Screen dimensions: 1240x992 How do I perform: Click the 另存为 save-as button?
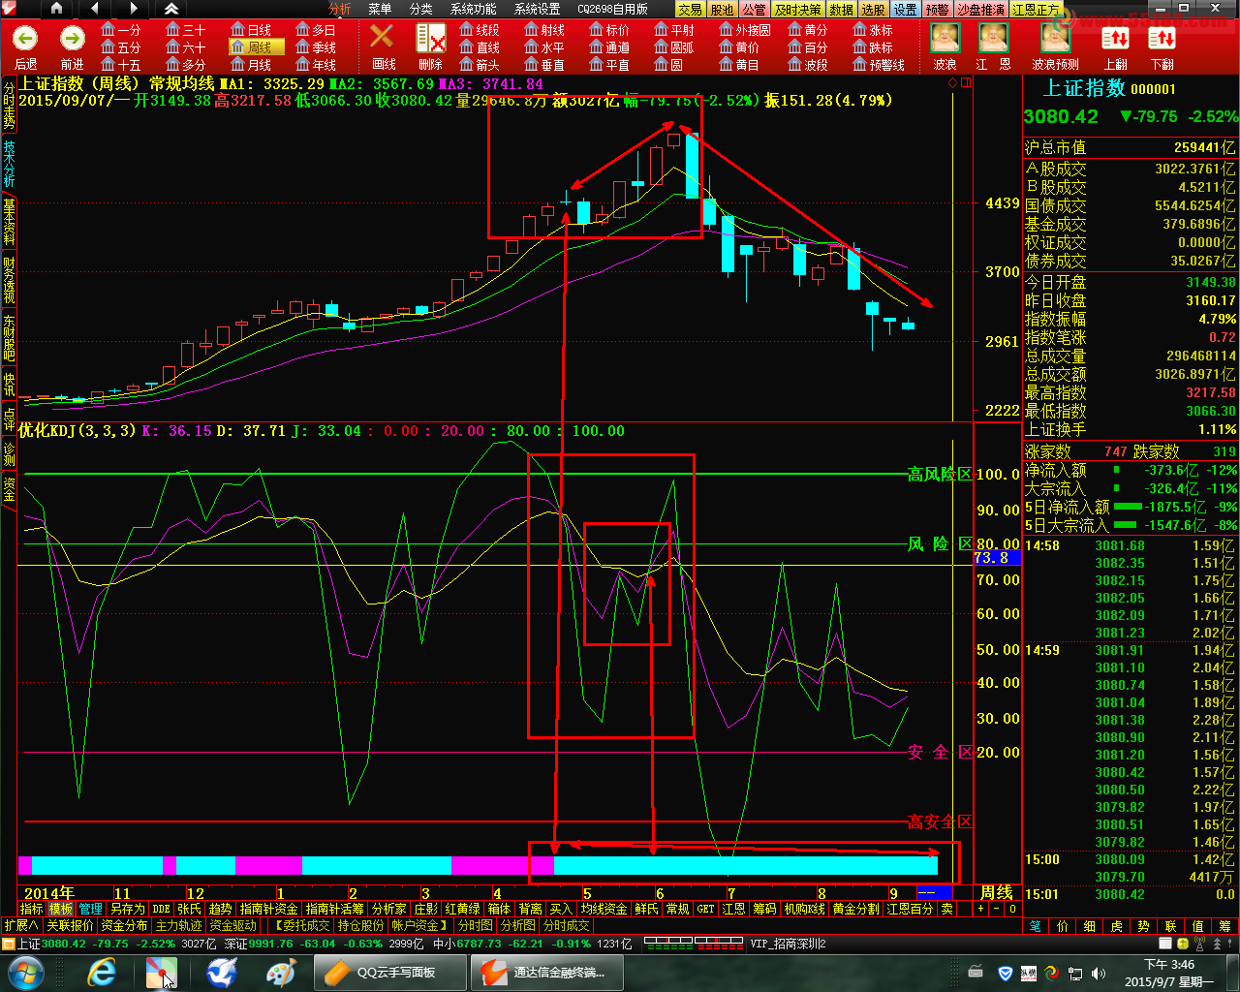pos(127,909)
